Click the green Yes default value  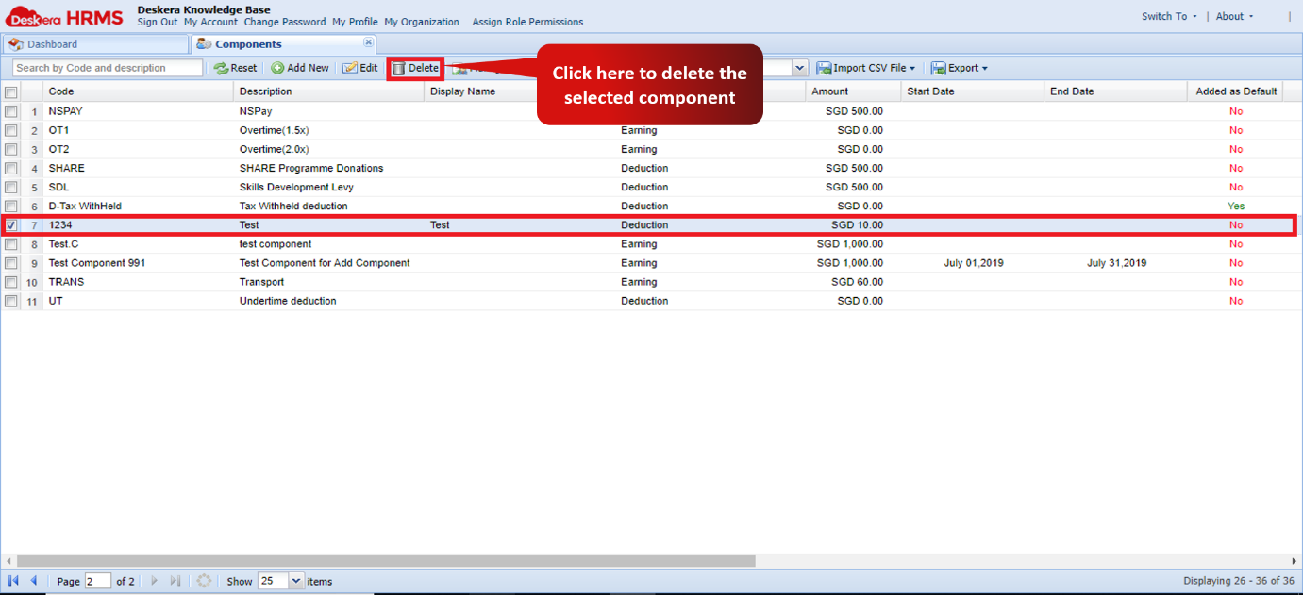pyautogui.click(x=1236, y=206)
